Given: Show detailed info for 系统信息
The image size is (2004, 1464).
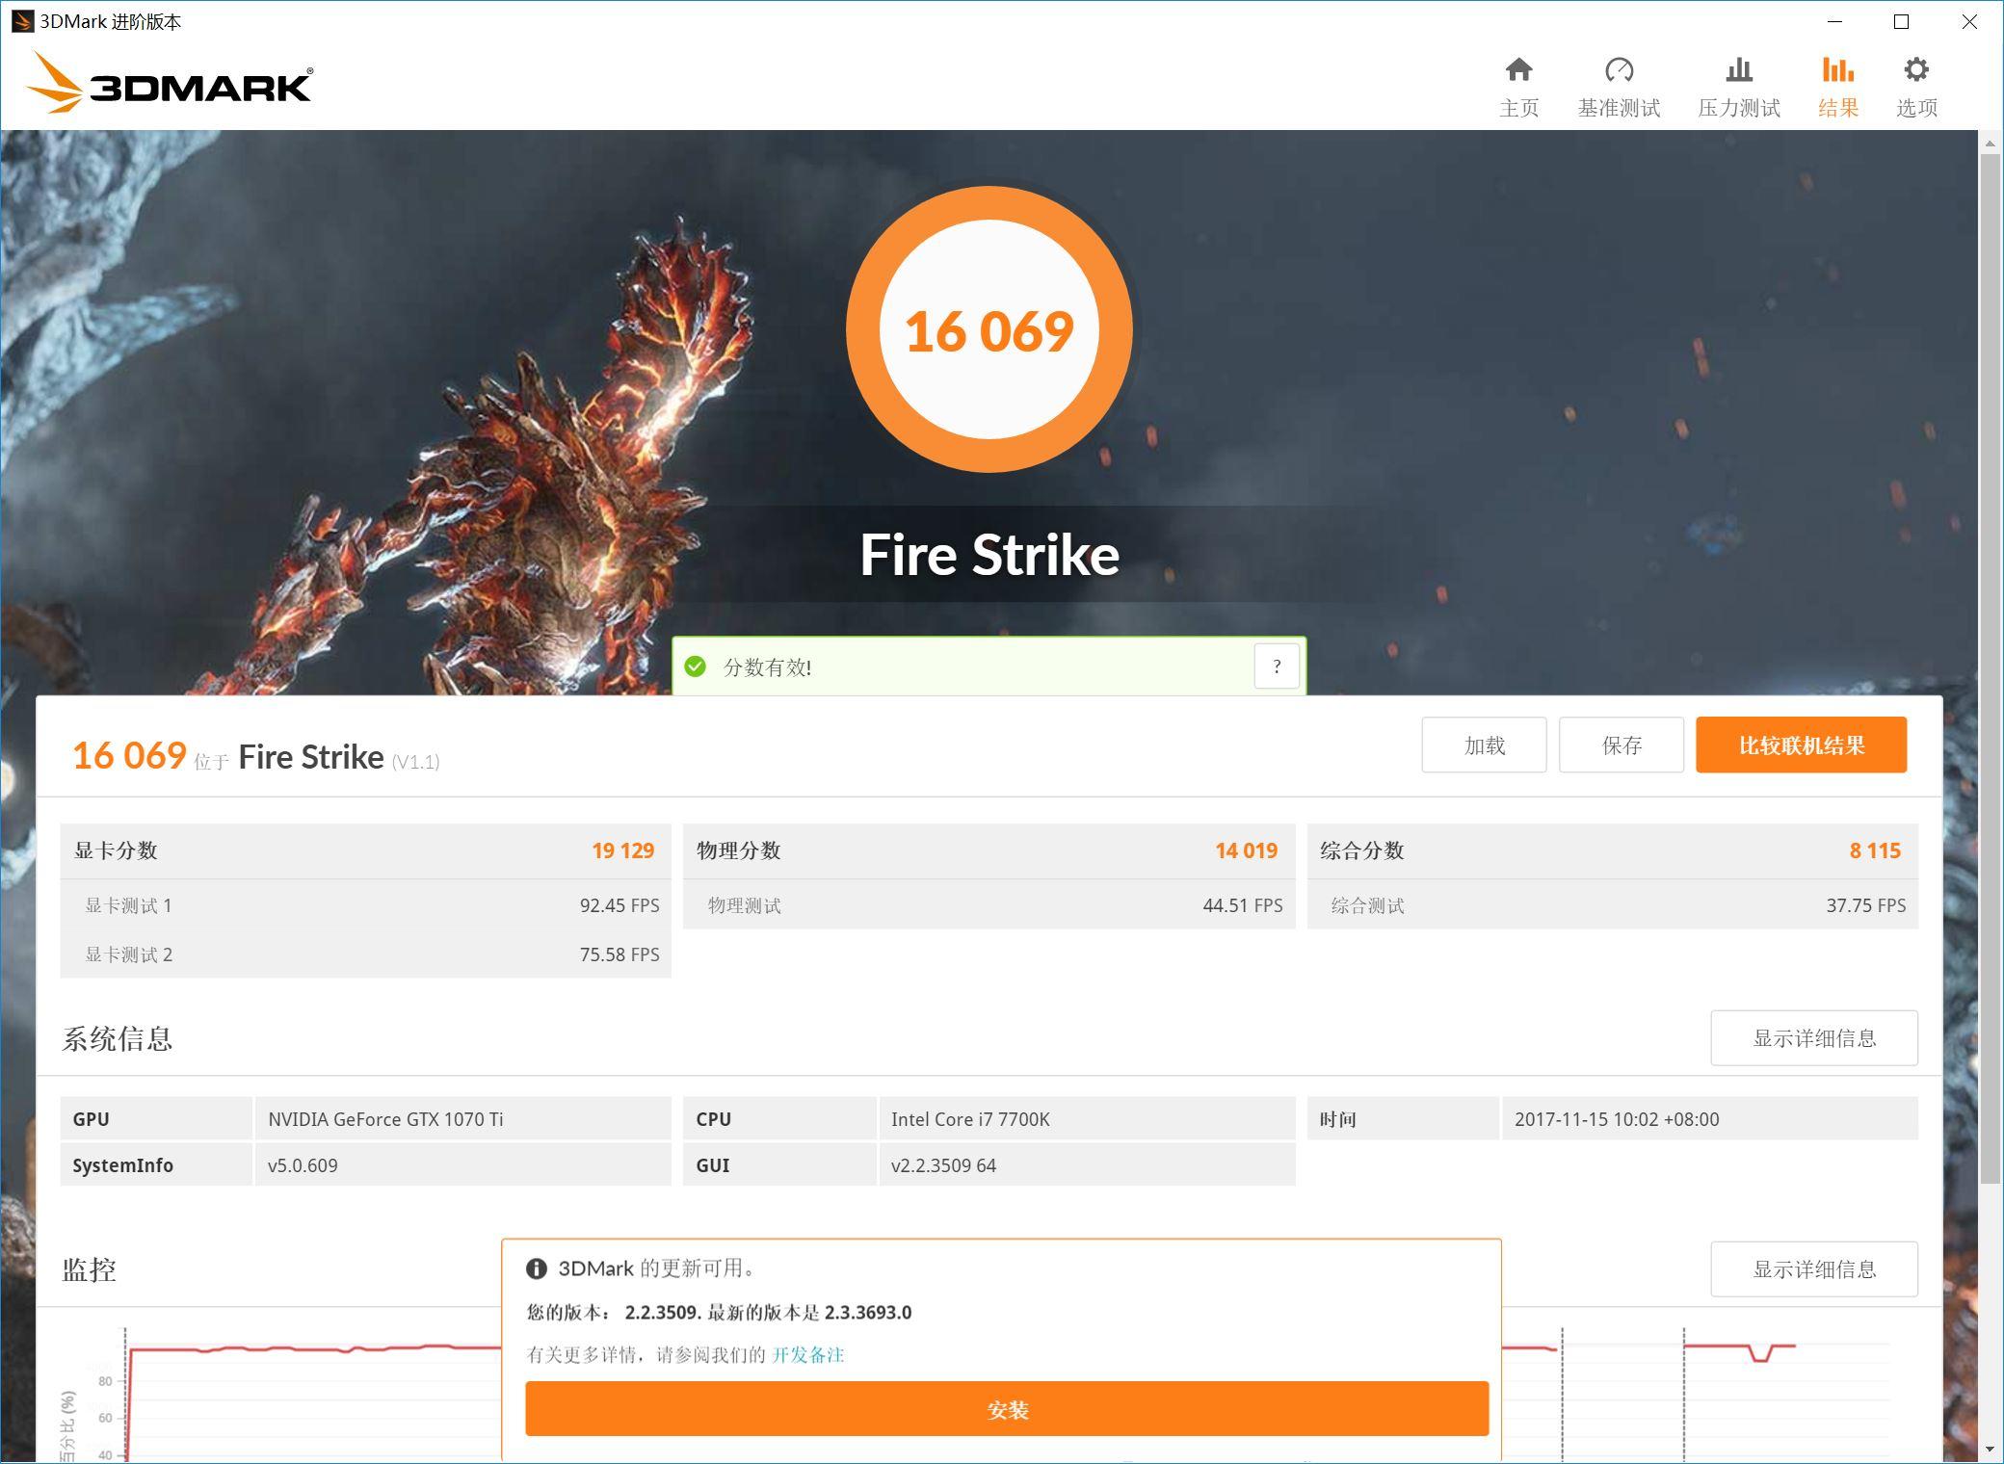Looking at the screenshot, I should point(1814,1037).
